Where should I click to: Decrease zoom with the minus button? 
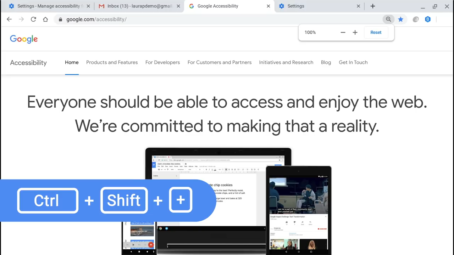click(x=343, y=32)
